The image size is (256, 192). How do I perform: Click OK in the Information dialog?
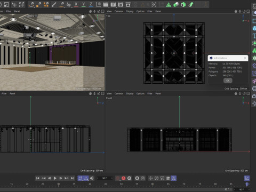pos(228,81)
